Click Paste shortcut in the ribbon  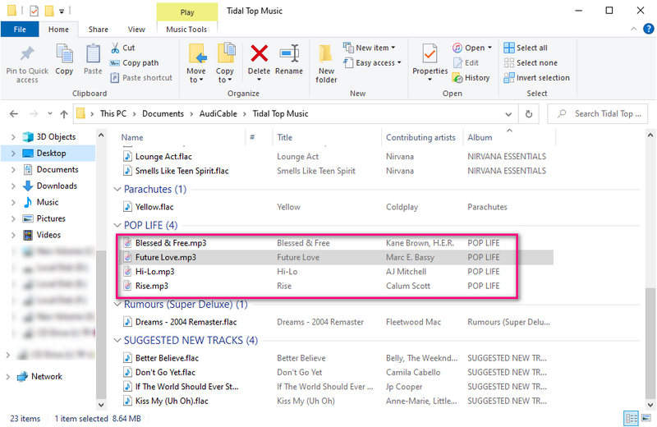click(141, 77)
